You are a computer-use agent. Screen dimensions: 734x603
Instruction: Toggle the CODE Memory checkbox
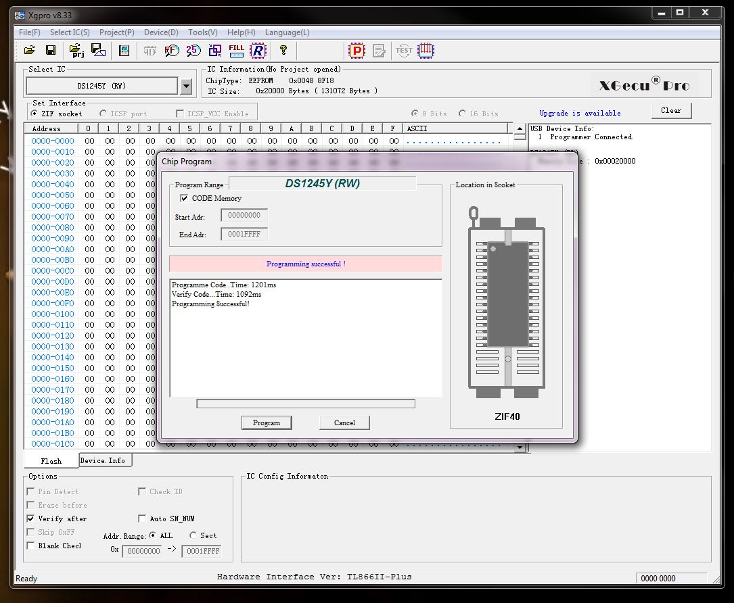coord(184,198)
